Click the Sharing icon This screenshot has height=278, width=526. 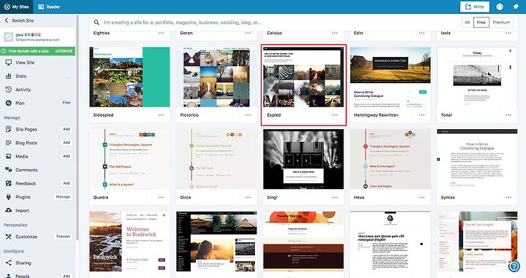click(x=8, y=263)
